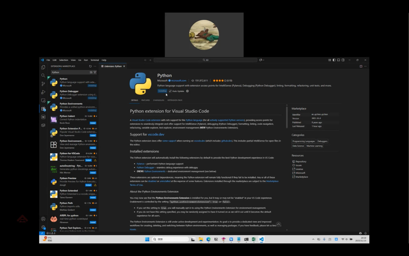Image resolution: width=409 pixels, height=256 pixels.
Task: Open the Accounts icon in activity bar
Action: [43, 219]
